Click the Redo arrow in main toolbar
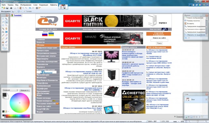This screenshot has width=209, height=123. 33,8
